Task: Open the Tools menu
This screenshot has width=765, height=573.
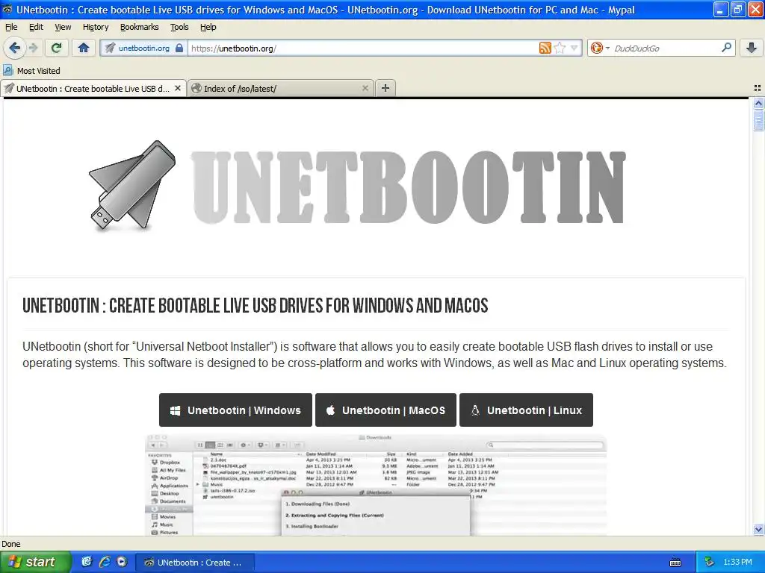Action: pyautogui.click(x=179, y=27)
